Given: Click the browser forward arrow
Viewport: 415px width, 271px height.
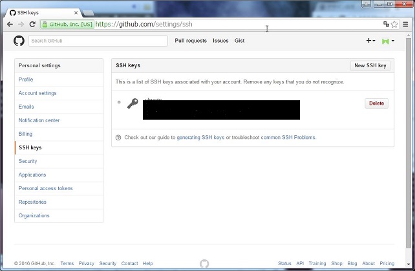Looking at the screenshot, I should [x=21, y=25].
